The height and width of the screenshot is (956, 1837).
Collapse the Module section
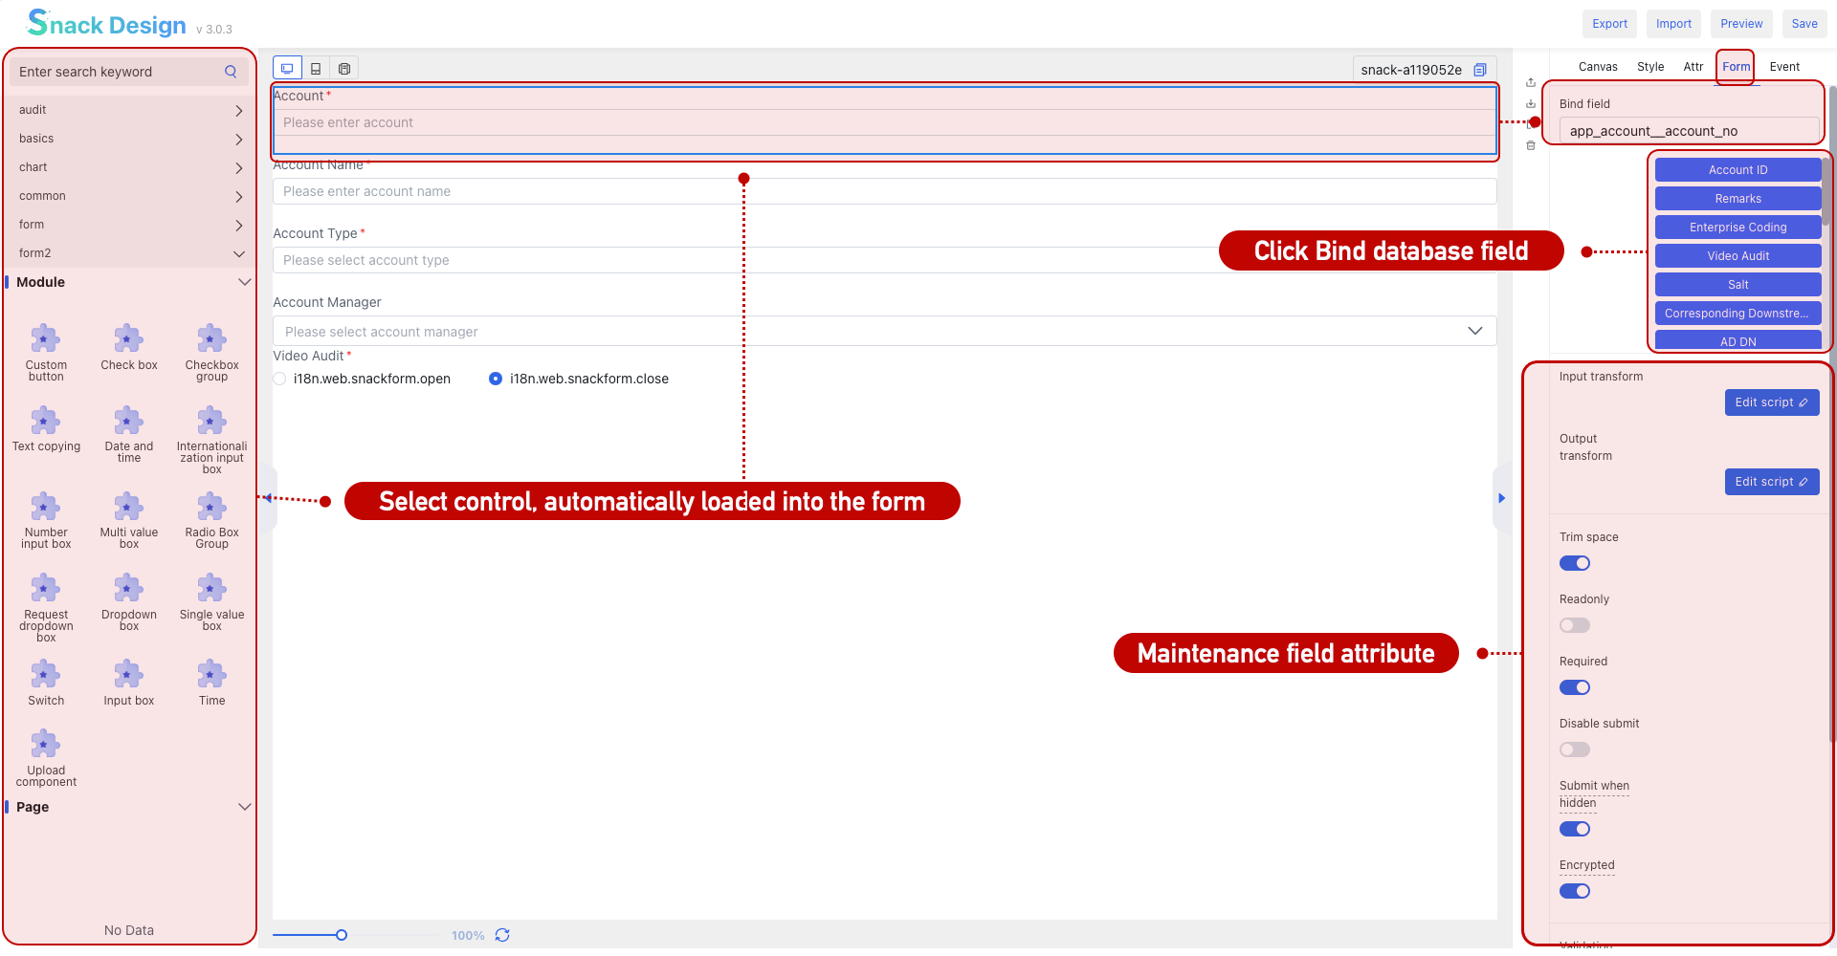244,282
